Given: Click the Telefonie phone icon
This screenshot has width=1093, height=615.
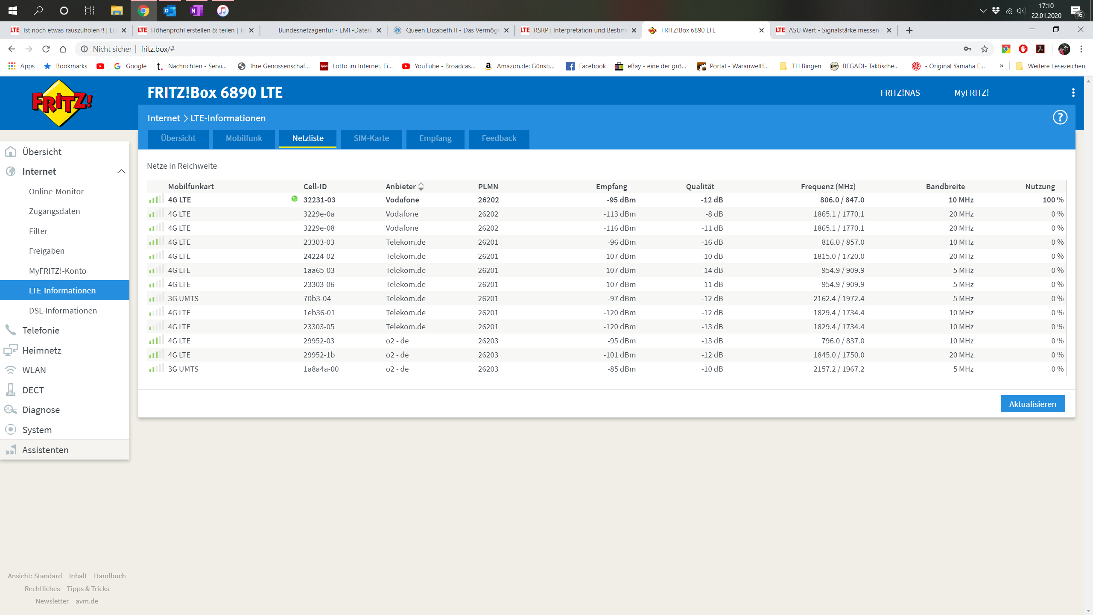Looking at the screenshot, I should point(11,330).
